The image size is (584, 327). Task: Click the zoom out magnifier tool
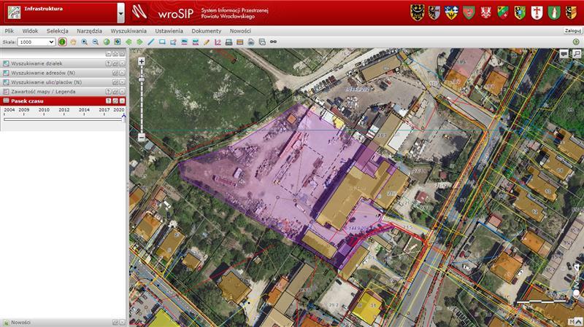coord(96,42)
